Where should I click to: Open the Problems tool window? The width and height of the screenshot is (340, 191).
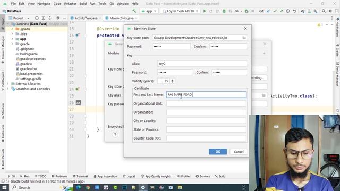pos(59,176)
